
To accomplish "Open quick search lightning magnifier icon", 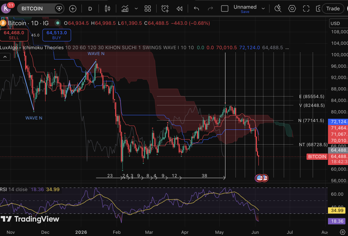I will pos(278,9).
